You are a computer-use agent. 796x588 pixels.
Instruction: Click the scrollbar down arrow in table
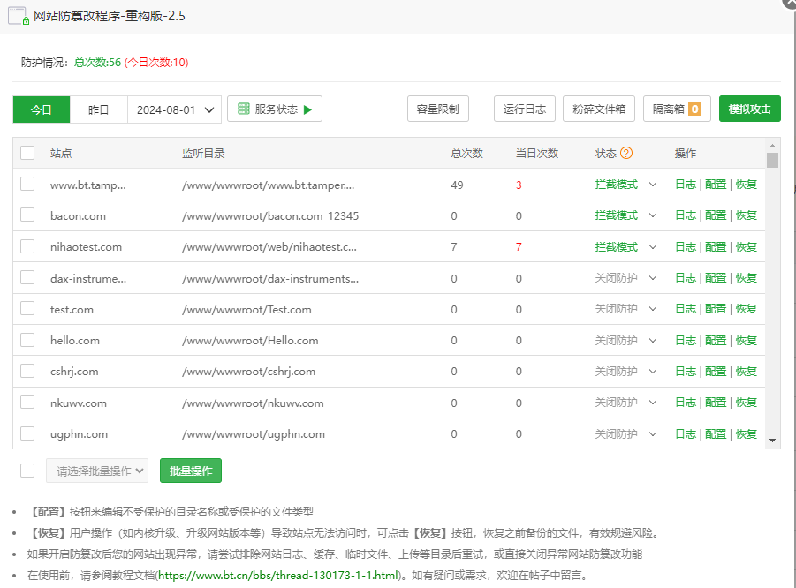click(x=773, y=441)
